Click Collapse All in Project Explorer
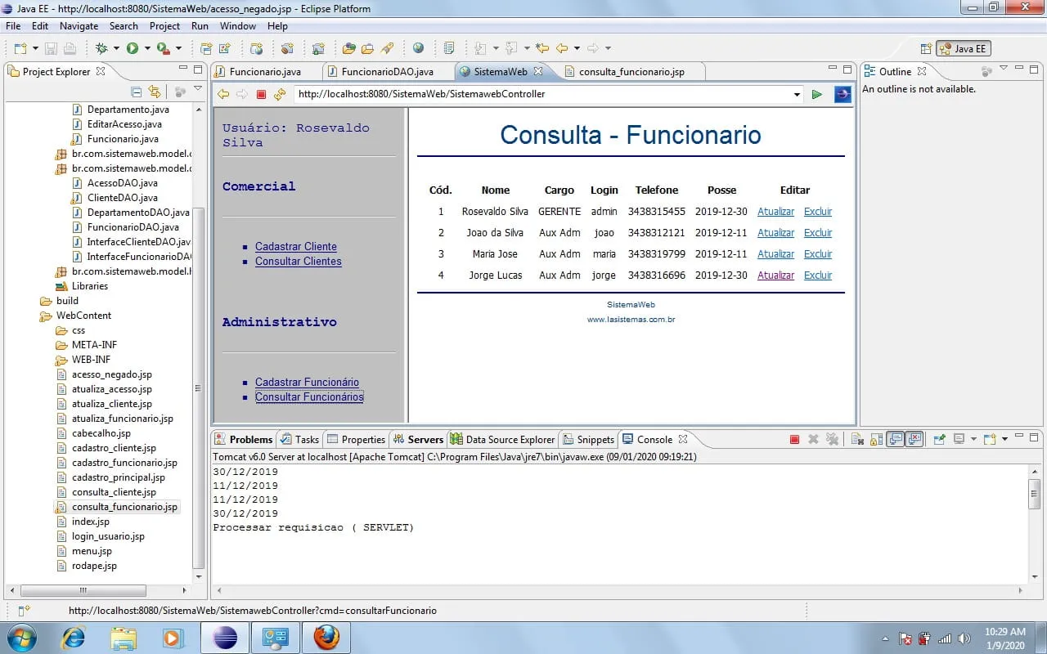 [137, 92]
